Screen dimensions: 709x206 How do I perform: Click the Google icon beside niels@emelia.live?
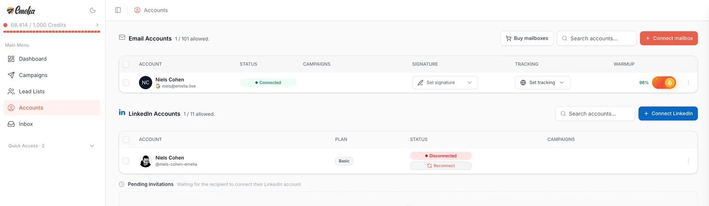[158, 86]
